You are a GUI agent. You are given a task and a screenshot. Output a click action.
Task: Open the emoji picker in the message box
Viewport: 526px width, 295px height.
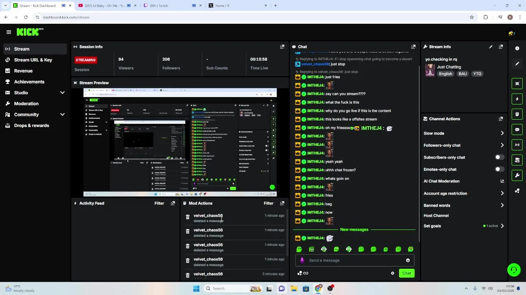(408, 260)
